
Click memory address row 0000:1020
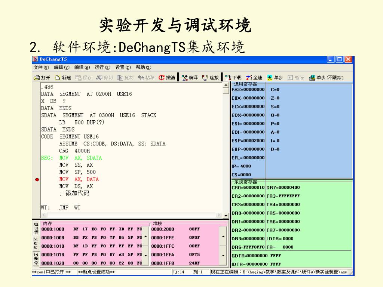[x=92, y=263]
